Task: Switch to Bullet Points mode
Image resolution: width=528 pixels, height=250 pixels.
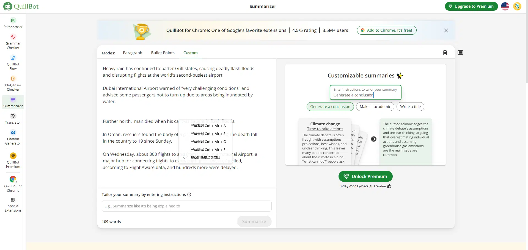Action: tap(163, 53)
